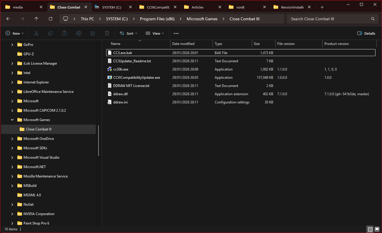Click the Share toolbar icon
Image resolution: width=382 pixels, height=233 pixels.
[93, 33]
